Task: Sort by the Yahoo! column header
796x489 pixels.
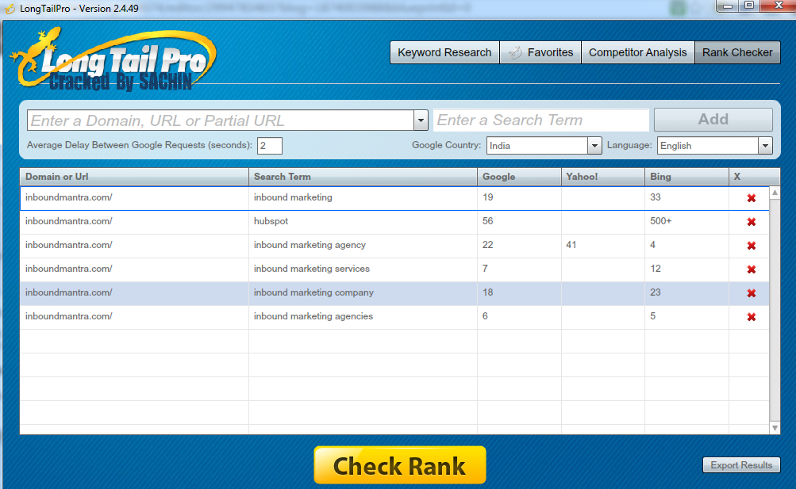Action: pyautogui.click(x=602, y=177)
